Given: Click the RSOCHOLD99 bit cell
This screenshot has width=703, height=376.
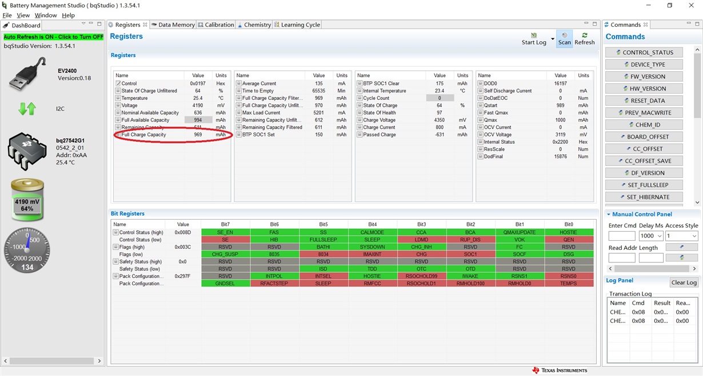Looking at the screenshot, I should 421,276.
